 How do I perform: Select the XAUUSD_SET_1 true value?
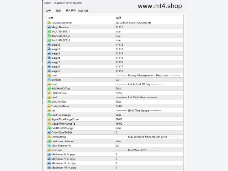tap(118, 31)
